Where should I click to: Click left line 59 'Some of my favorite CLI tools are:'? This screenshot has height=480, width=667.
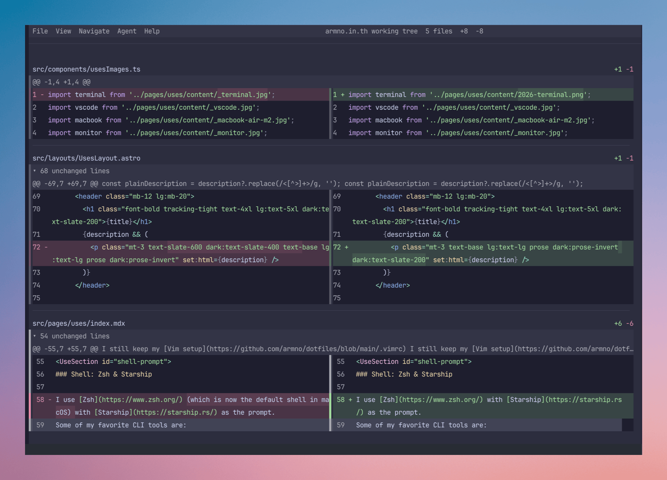(x=180, y=425)
